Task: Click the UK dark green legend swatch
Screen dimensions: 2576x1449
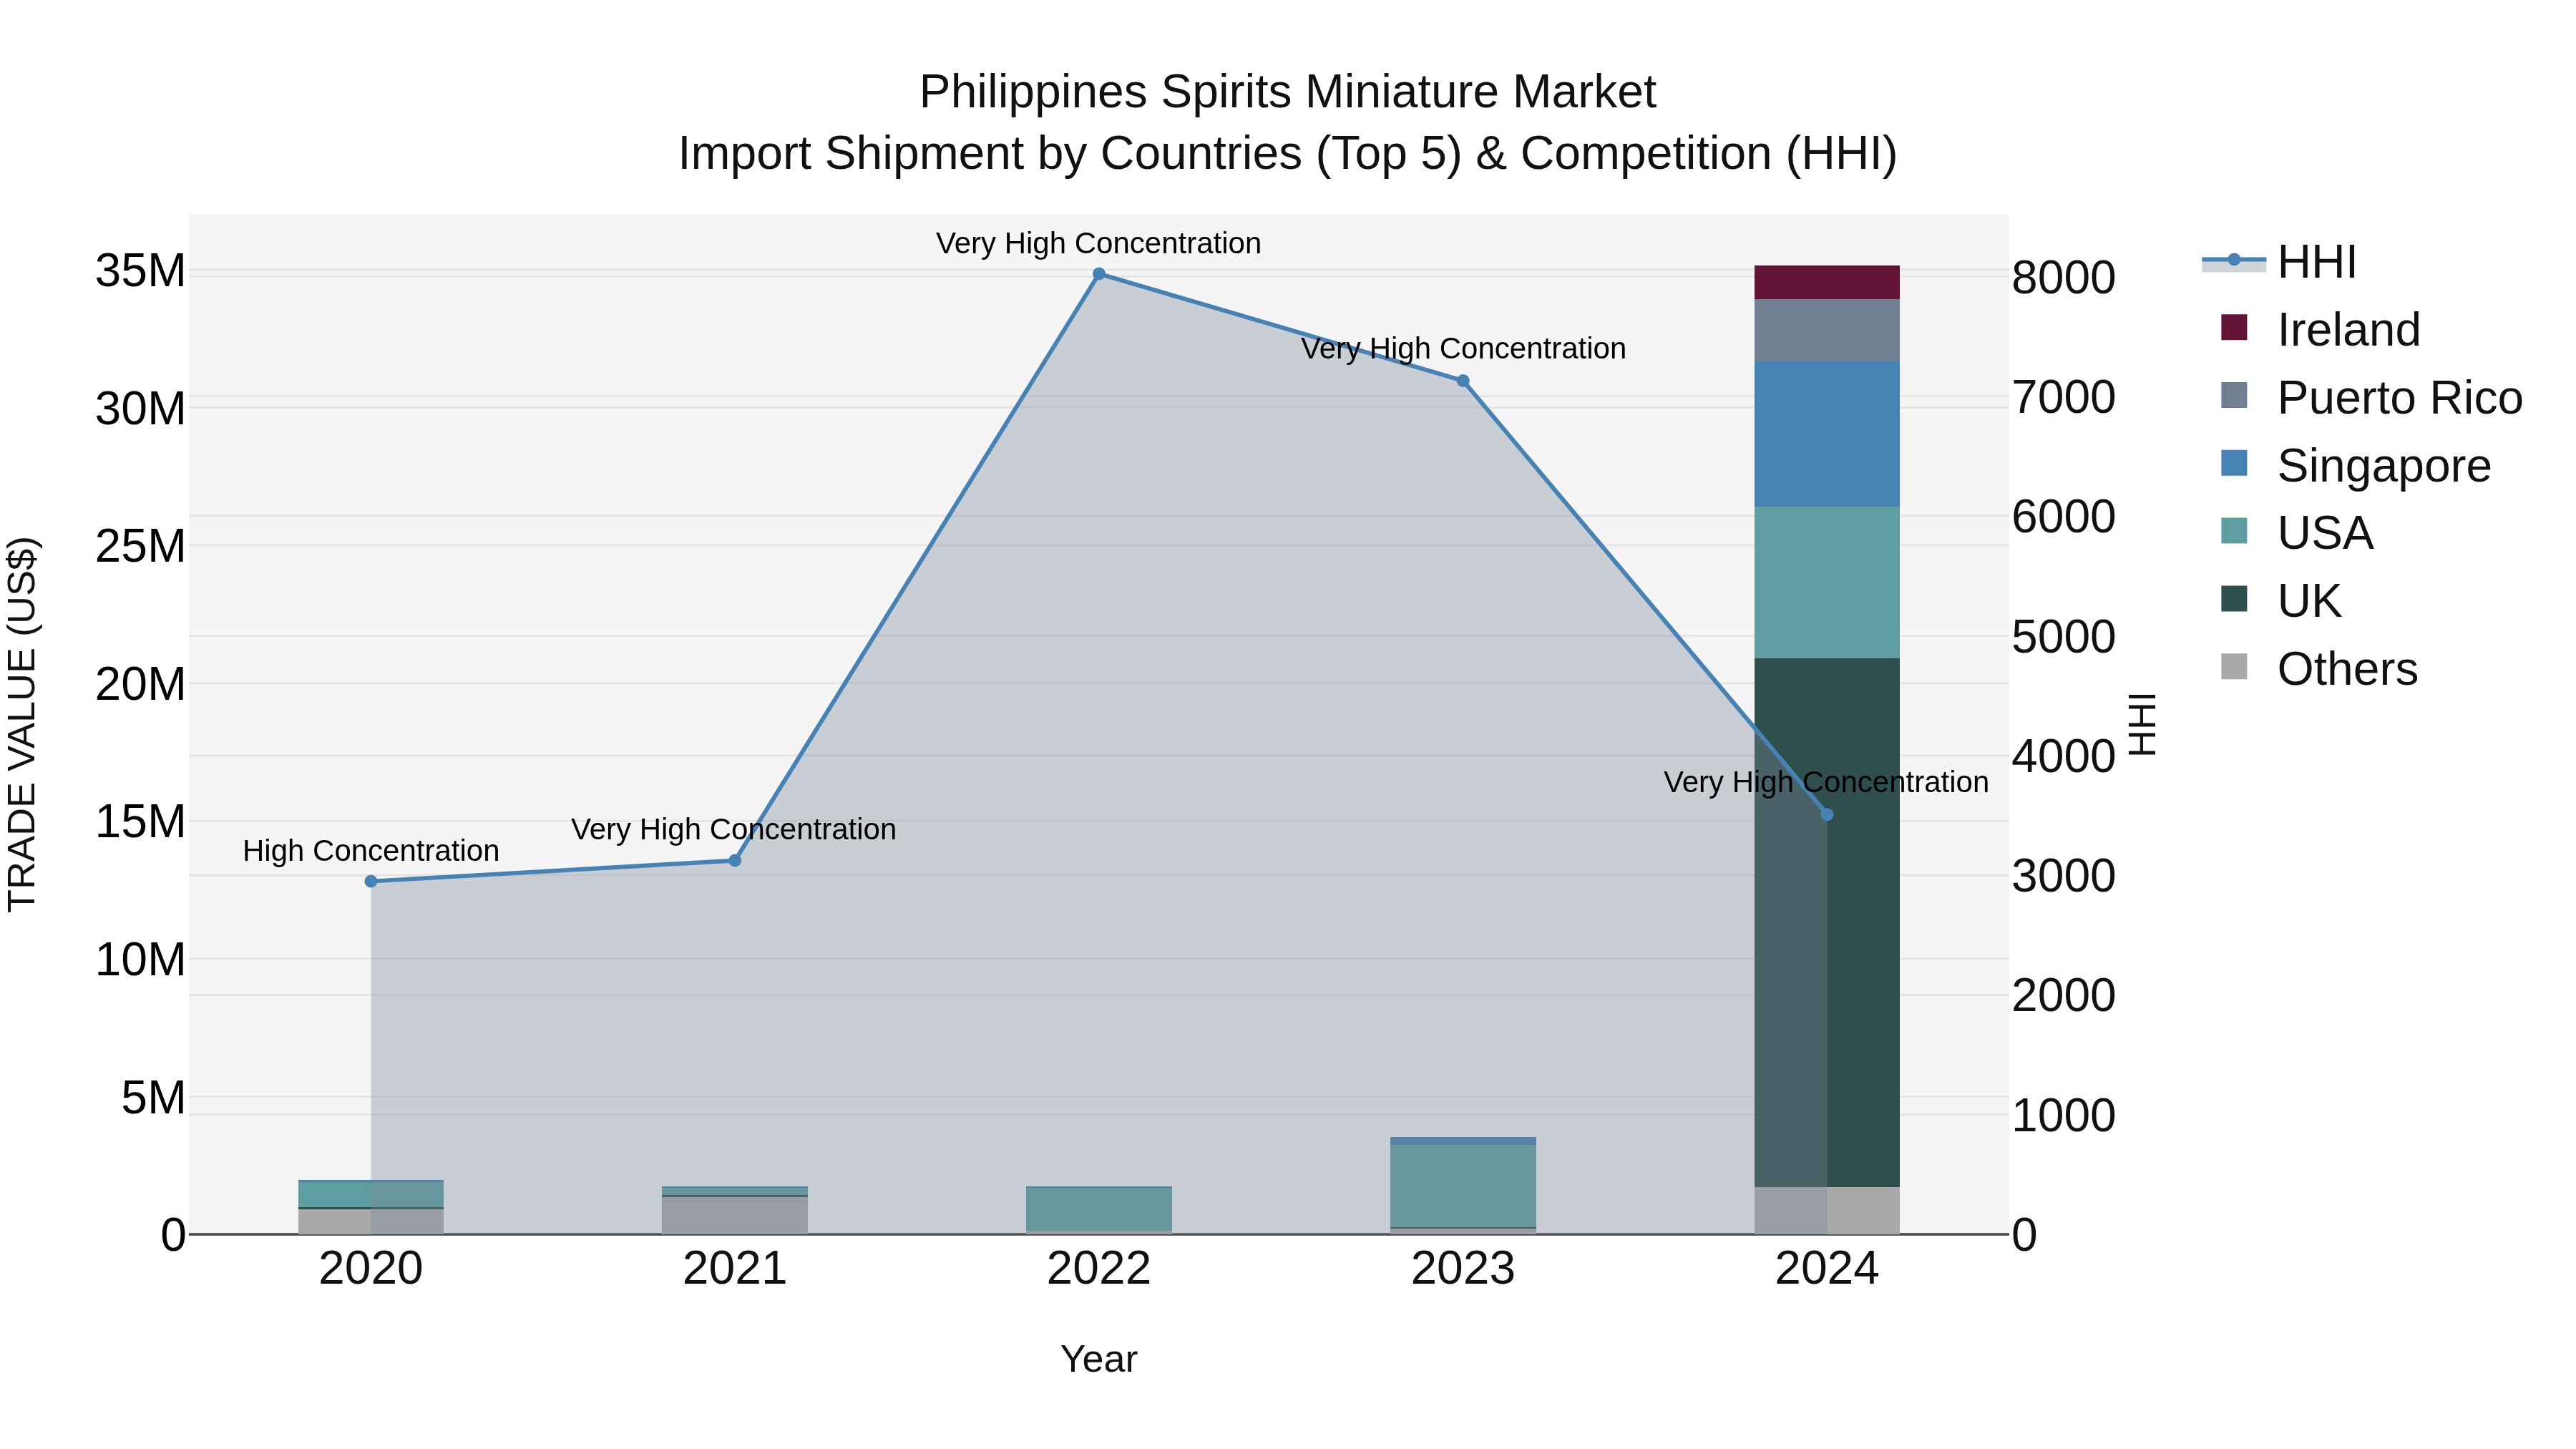Action: (2233, 599)
